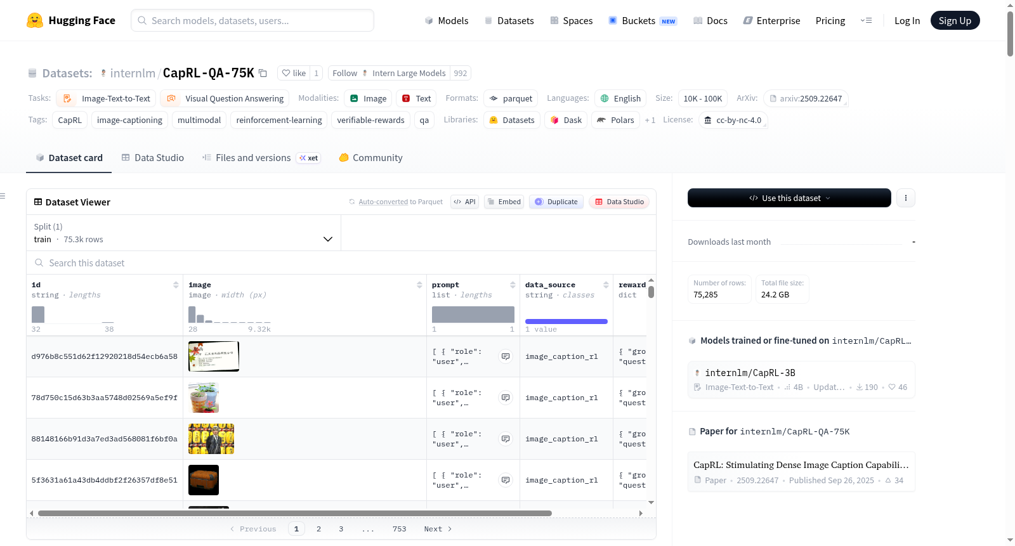Open the brown suitcase image thumbnail
Image resolution: width=1015 pixels, height=546 pixels.
tap(204, 480)
